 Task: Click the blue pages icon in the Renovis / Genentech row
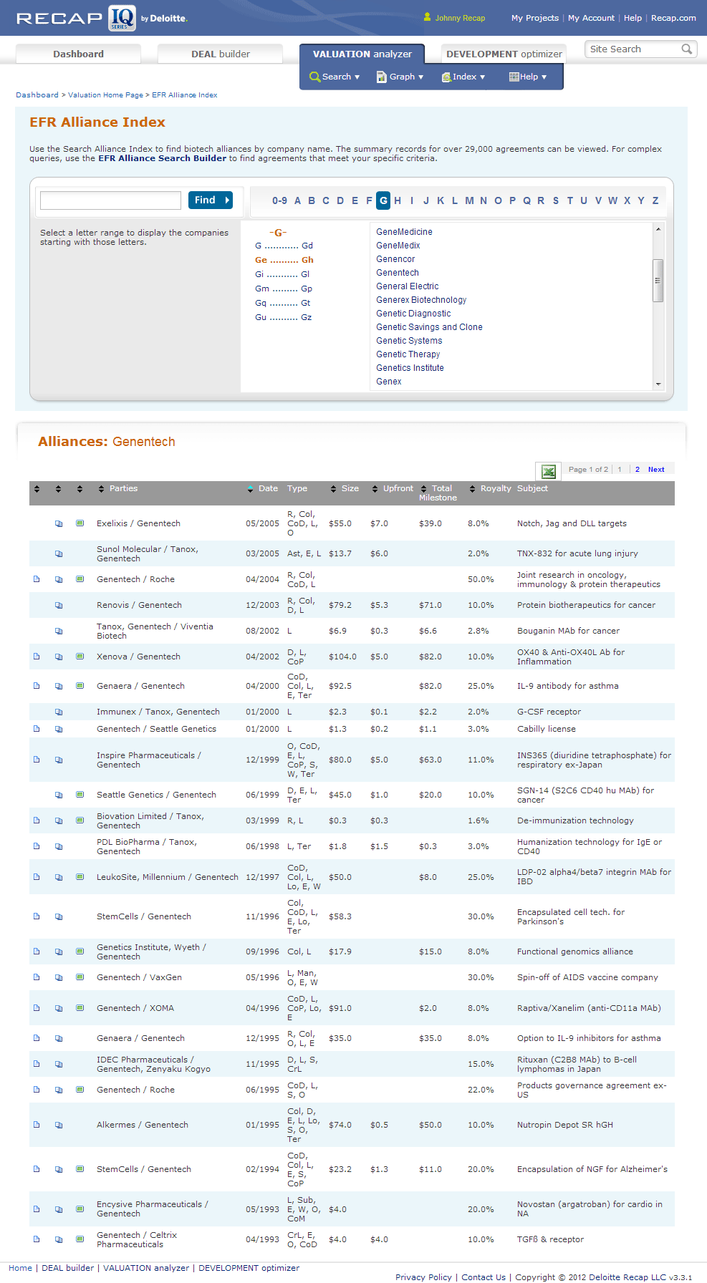point(59,606)
